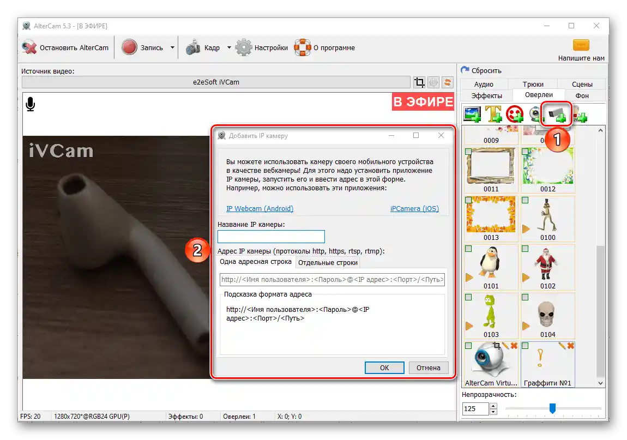Image resolution: width=627 pixels, height=440 pixels.
Task: Click the opacity value field showing 125
Action: coord(475,409)
